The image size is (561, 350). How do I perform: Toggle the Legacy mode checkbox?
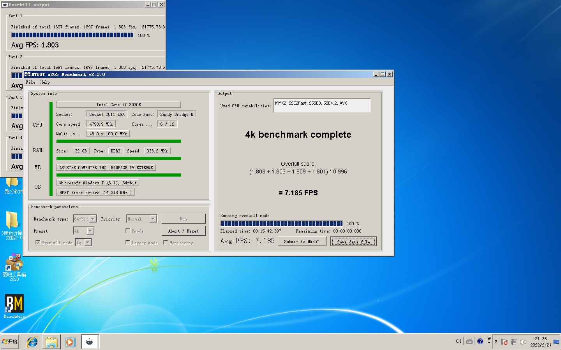(x=128, y=242)
